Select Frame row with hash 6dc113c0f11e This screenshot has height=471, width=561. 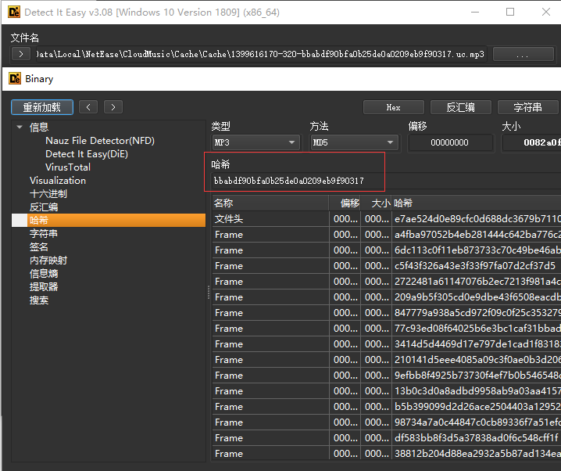pyautogui.click(x=387, y=250)
